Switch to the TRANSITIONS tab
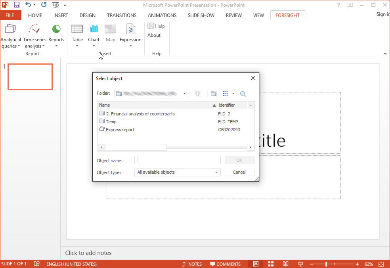This screenshot has width=390, height=268. pos(122,15)
